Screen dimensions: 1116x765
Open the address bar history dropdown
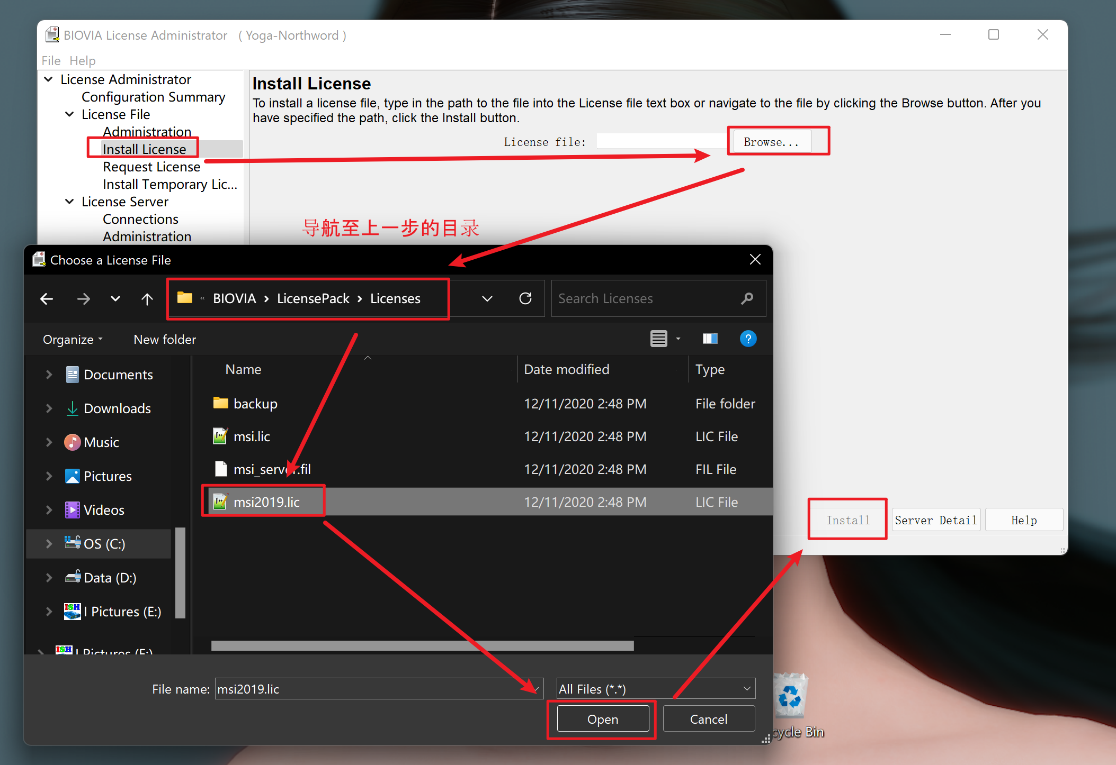487,299
